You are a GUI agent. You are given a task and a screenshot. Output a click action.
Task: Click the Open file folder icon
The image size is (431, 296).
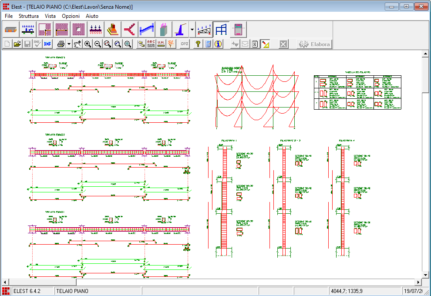(17, 44)
